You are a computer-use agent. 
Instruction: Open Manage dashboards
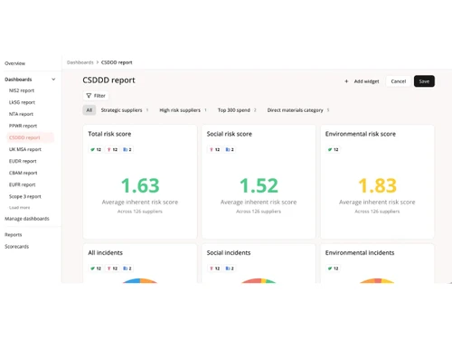[x=27, y=219]
